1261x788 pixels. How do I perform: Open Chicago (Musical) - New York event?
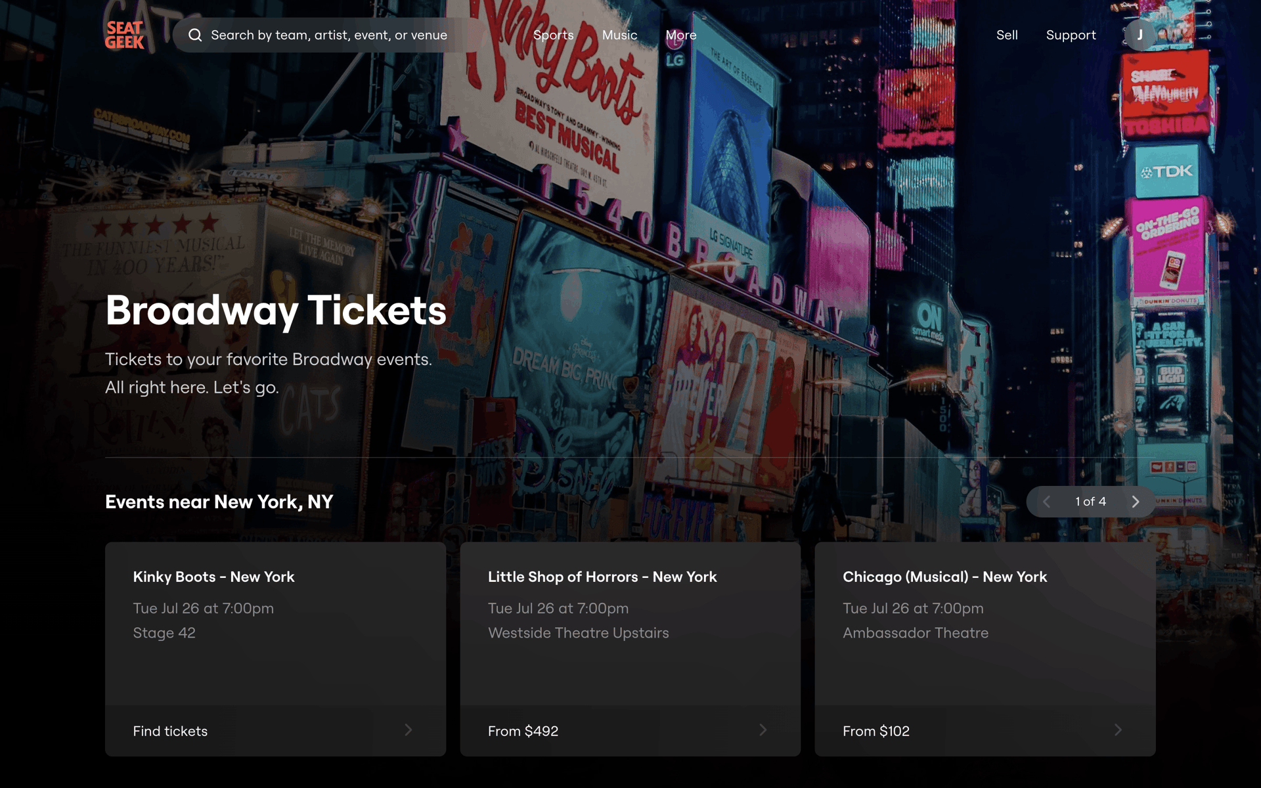(x=944, y=577)
